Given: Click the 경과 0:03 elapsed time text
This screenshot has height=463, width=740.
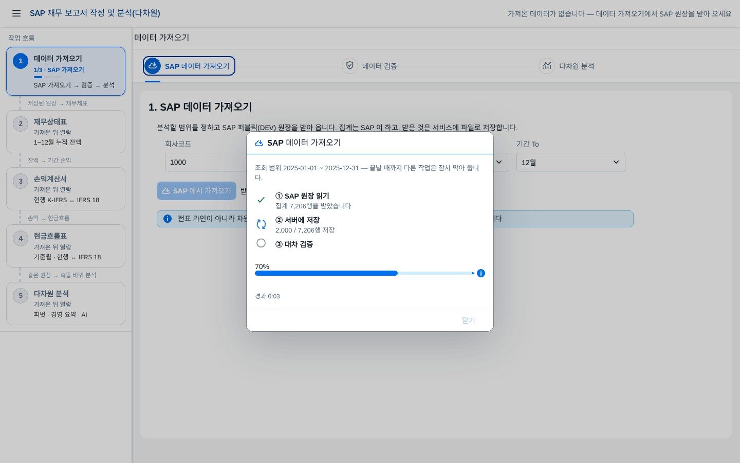Looking at the screenshot, I should [267, 296].
